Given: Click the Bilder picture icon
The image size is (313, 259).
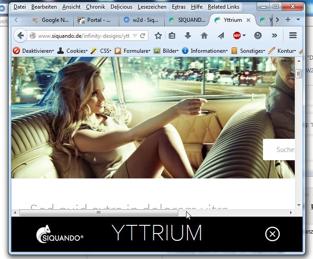Looking at the screenshot, I should 157,51.
